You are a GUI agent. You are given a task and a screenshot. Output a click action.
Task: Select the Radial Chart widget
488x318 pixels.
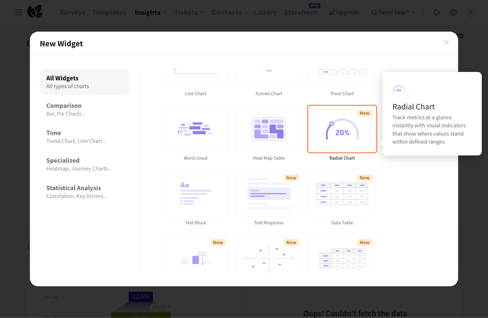tap(342, 129)
